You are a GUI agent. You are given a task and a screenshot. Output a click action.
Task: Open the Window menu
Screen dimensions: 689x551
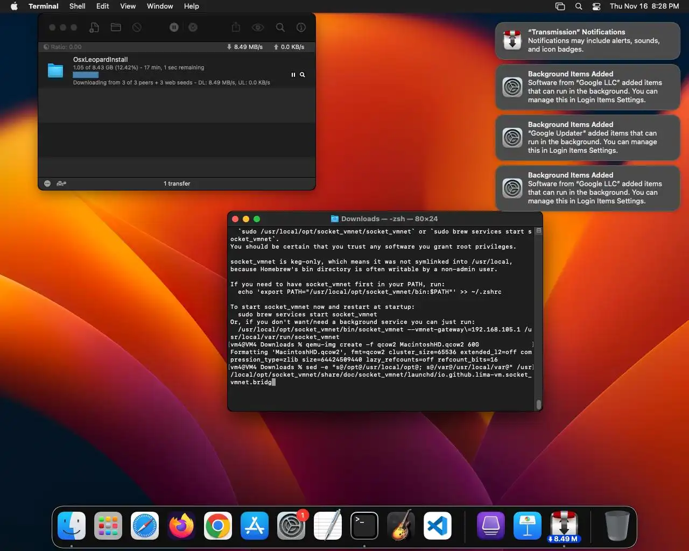coord(160,6)
